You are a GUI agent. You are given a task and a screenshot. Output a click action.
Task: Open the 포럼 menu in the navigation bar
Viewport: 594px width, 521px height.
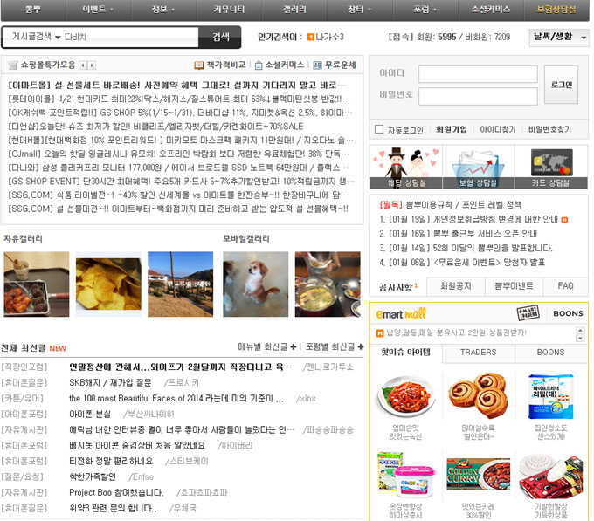pos(425,10)
